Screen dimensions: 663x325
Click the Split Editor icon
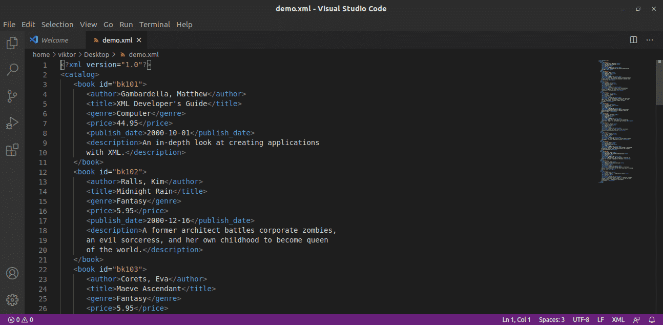633,40
